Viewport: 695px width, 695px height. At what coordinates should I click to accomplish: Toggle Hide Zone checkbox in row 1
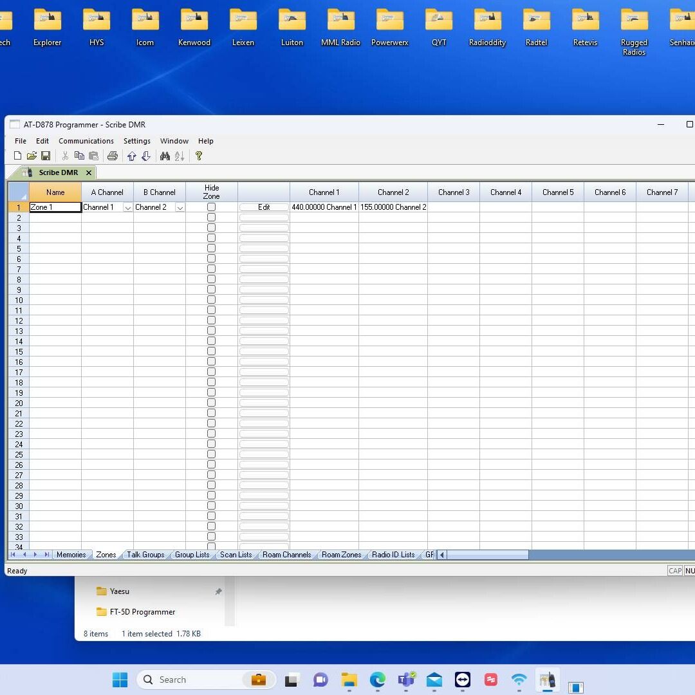212,207
